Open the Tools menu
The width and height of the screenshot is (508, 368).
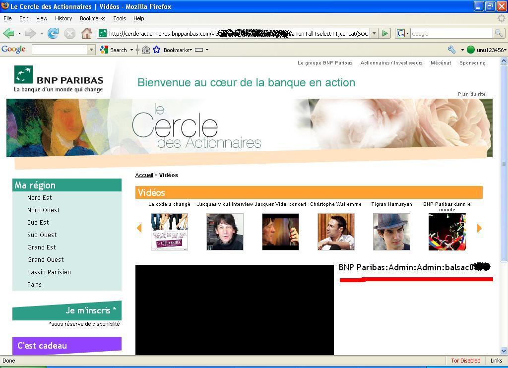[120, 18]
